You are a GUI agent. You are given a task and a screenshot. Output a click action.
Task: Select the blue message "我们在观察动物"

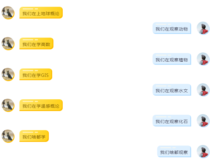pos(172,28)
